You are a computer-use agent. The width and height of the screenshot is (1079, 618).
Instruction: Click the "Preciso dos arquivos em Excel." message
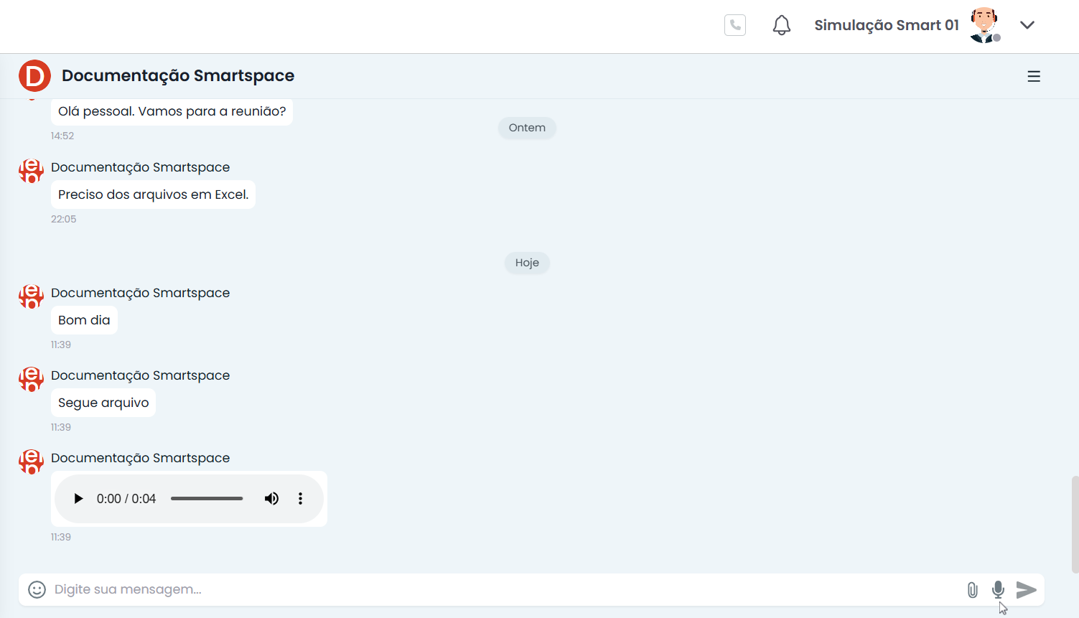[153, 195]
